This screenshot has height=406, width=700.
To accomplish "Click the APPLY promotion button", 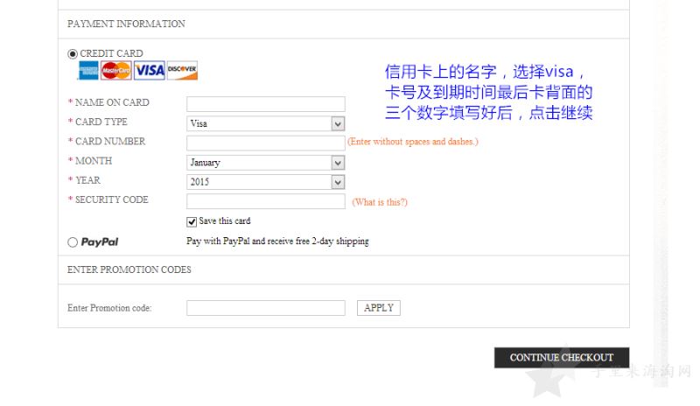I will (x=379, y=308).
